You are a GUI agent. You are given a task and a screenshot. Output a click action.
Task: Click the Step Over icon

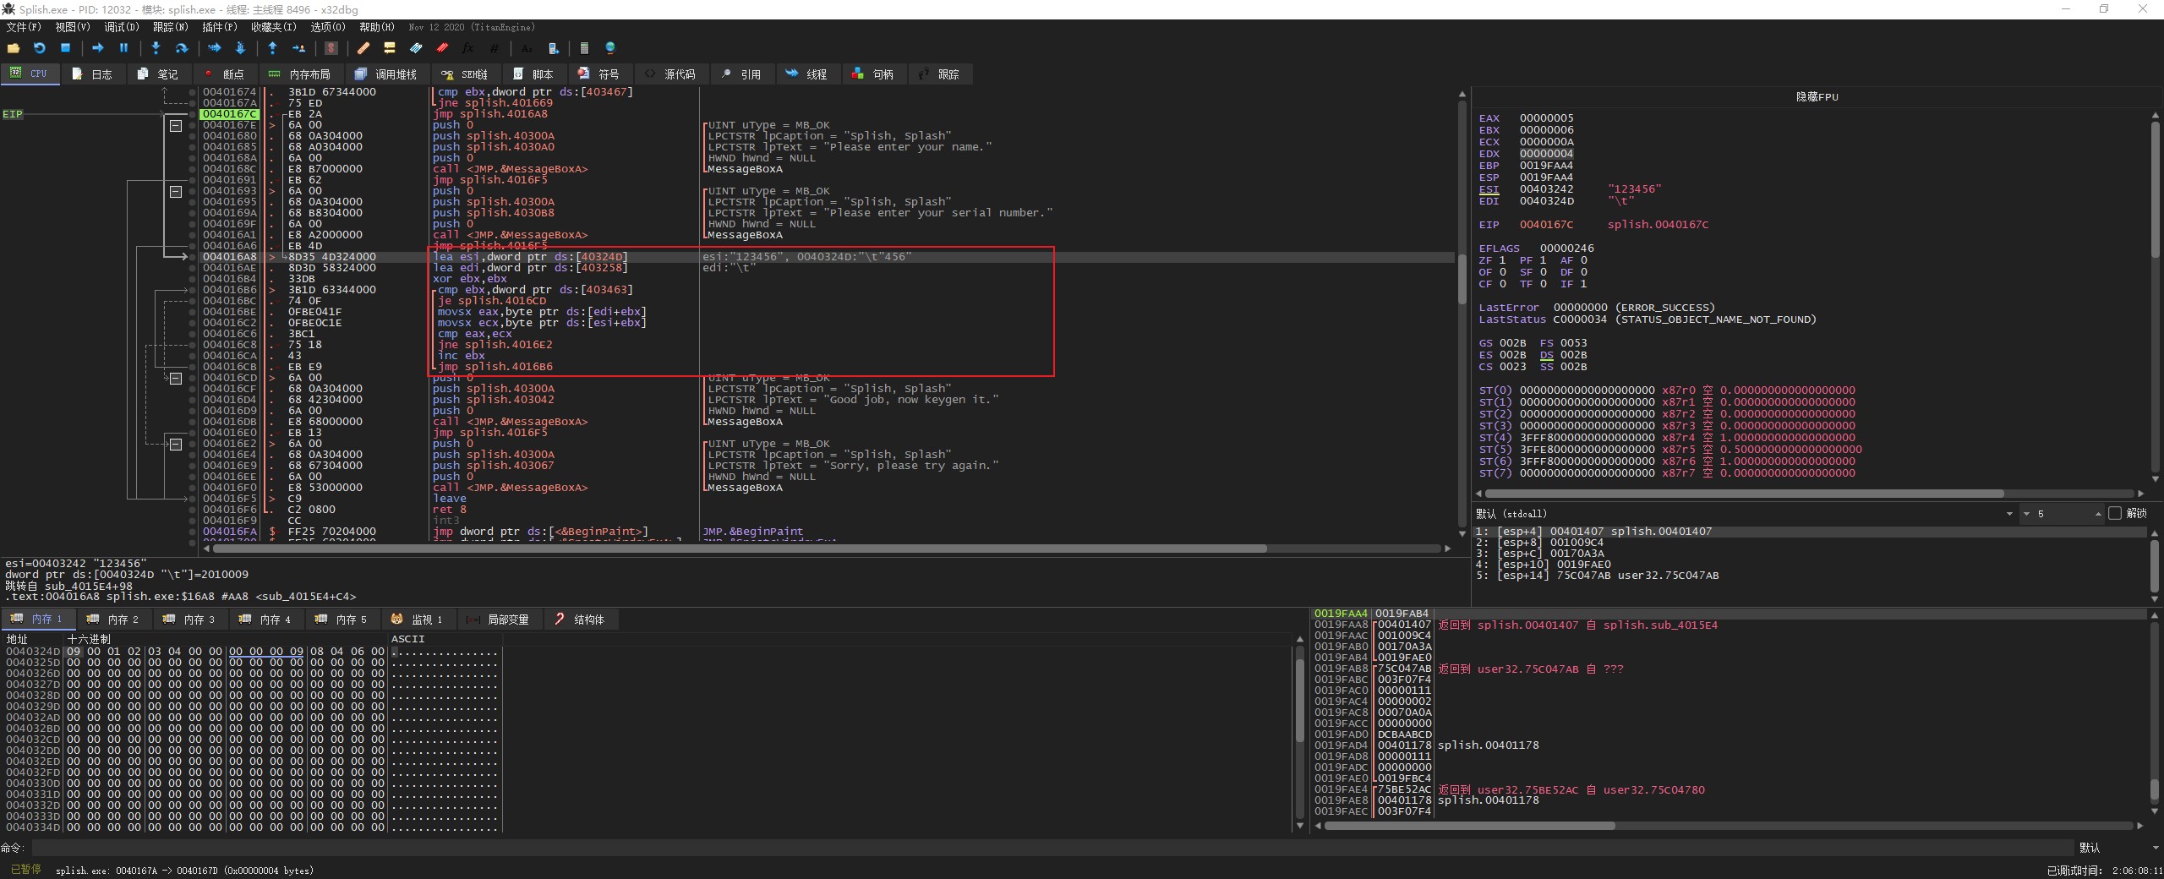[181, 48]
